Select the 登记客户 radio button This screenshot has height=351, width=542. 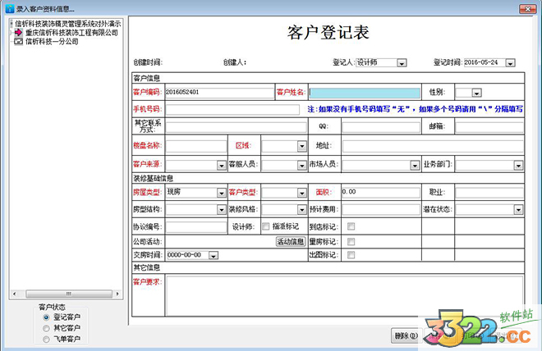click(x=46, y=317)
